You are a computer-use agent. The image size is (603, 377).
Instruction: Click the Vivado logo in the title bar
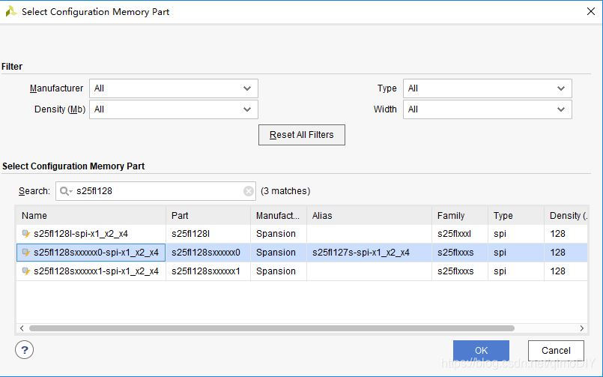coord(10,11)
